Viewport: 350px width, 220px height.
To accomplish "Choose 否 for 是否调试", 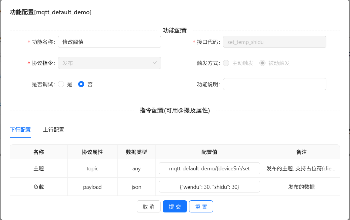I will [81, 84].
